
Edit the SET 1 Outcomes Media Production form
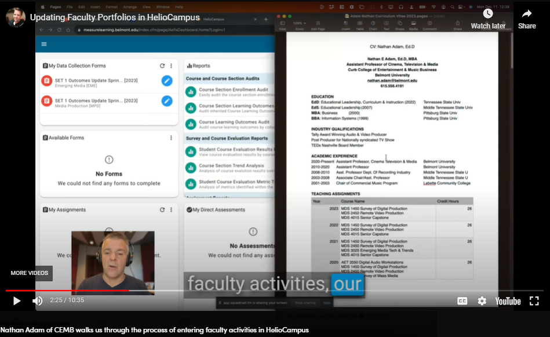click(x=167, y=101)
